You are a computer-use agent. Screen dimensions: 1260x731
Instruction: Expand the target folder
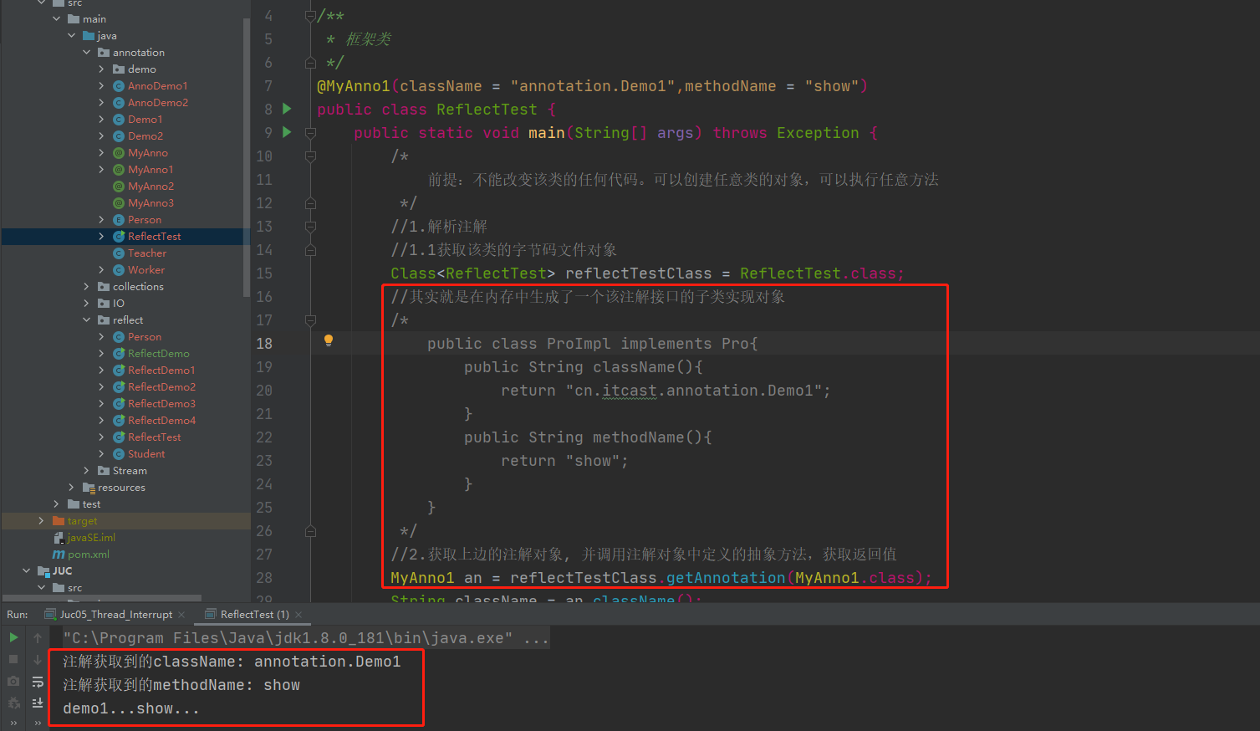coord(41,520)
